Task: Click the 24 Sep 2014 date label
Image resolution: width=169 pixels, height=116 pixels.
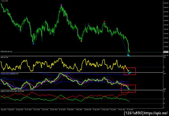Action: pyautogui.click(x=20, y=110)
